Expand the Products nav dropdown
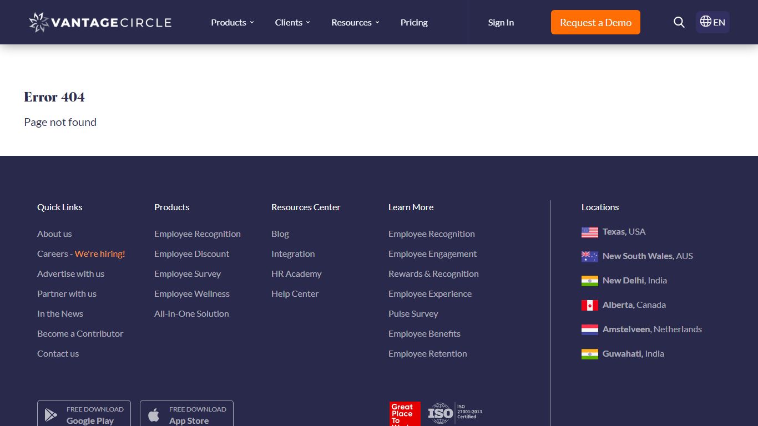Image resolution: width=758 pixels, height=426 pixels. [233, 22]
